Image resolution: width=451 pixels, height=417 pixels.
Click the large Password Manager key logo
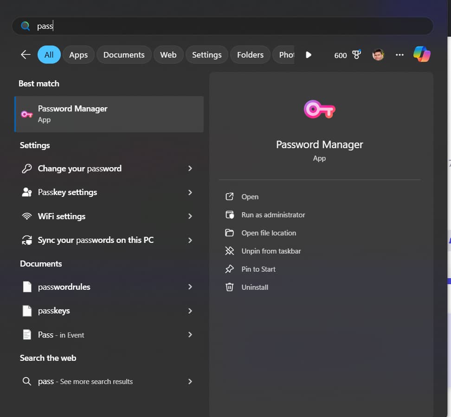coord(320,109)
